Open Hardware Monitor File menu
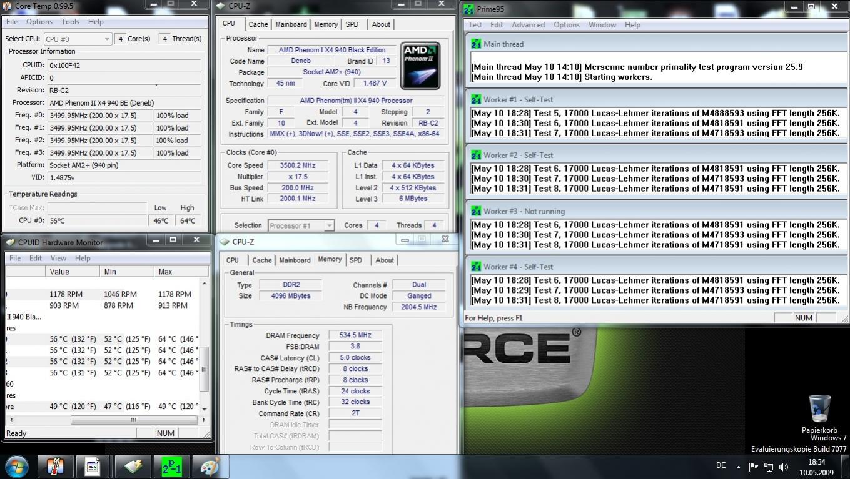The width and height of the screenshot is (850, 479). click(15, 258)
